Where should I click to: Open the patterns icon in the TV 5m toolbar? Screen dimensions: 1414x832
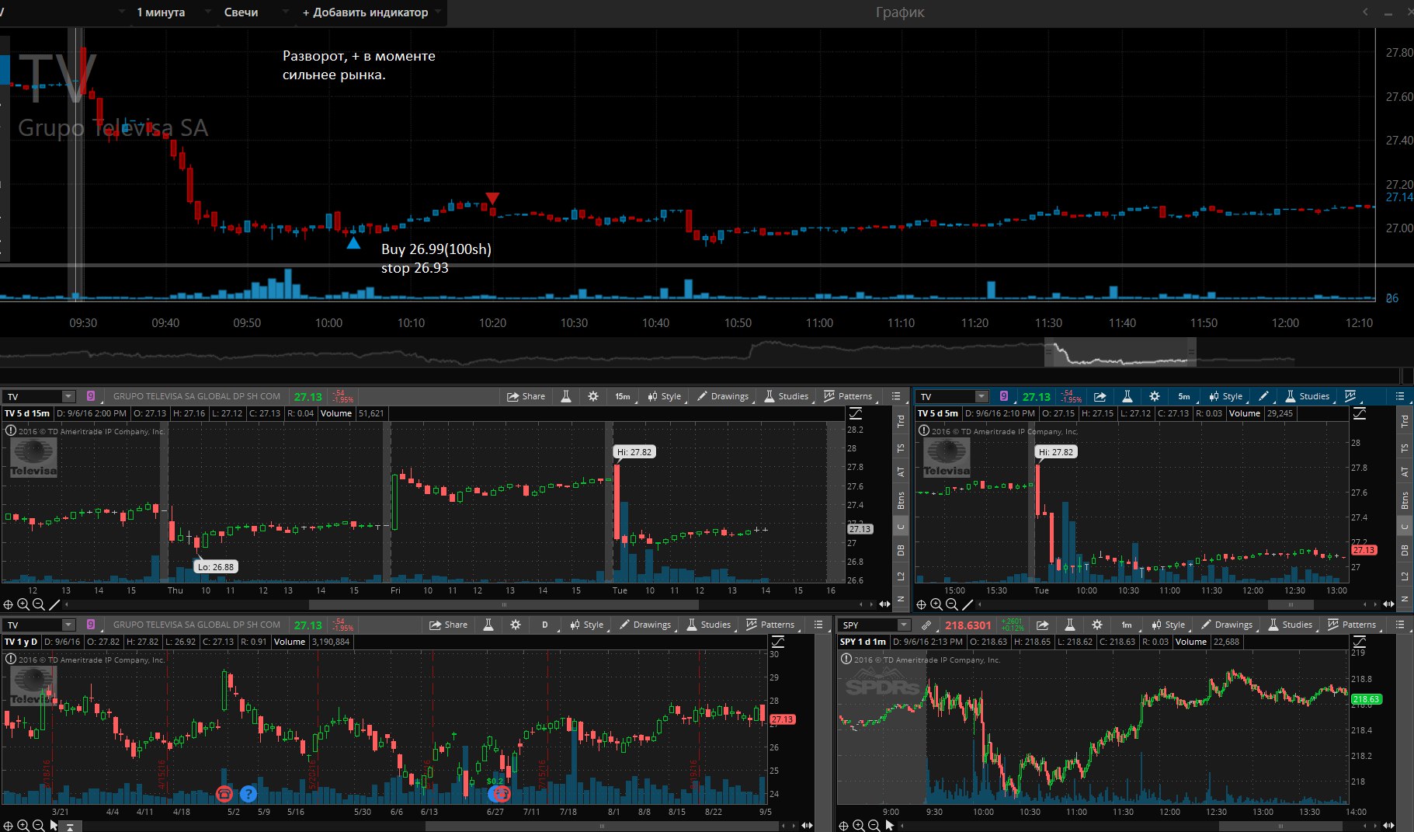(1351, 396)
